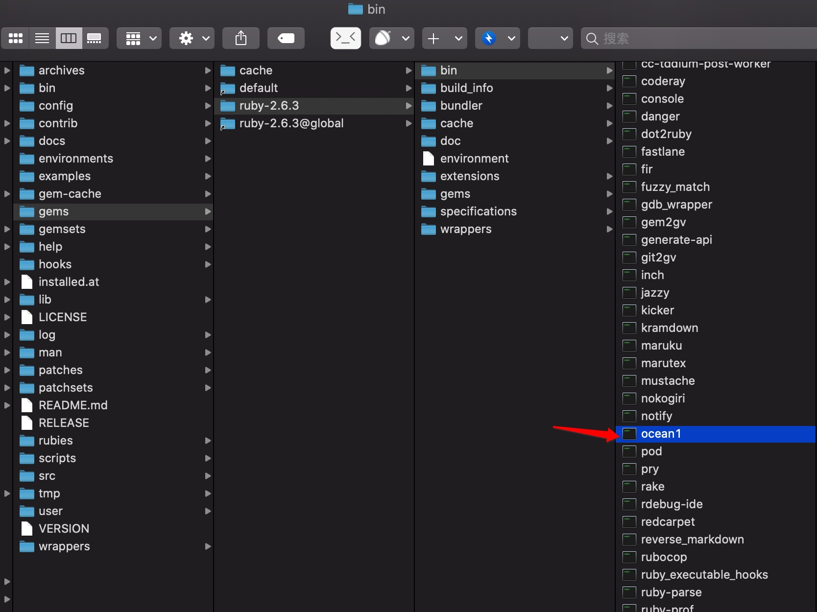Click the column view icon

click(69, 38)
